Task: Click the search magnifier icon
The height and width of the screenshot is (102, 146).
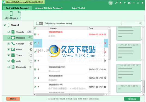Action: tap(140, 23)
